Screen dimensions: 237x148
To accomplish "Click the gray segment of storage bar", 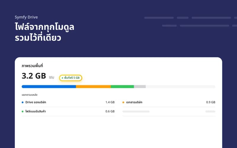I will (x=140, y=86).
